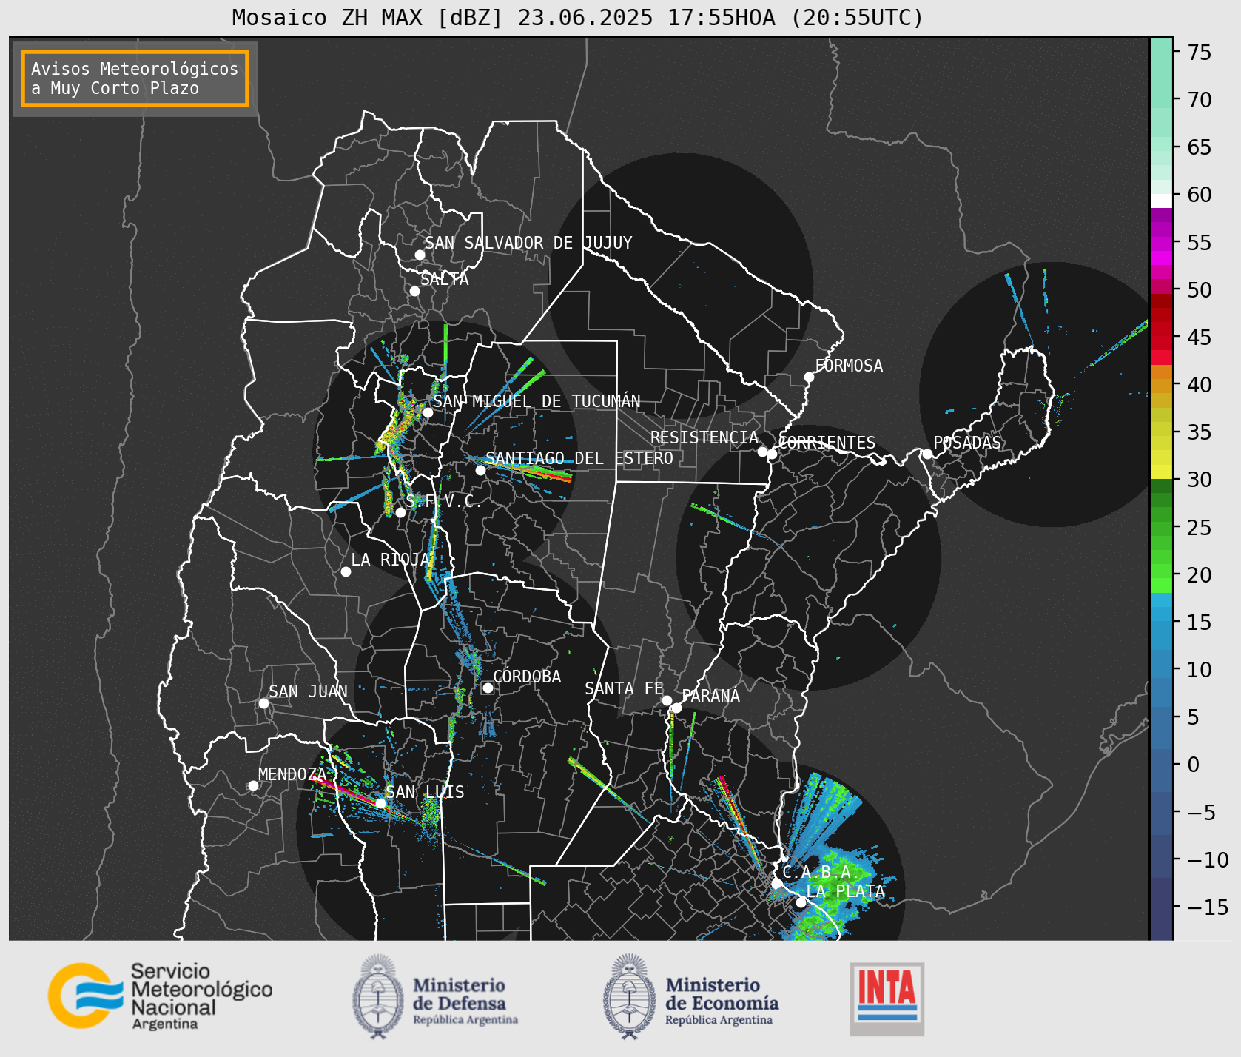The image size is (1241, 1057).
Task: Select the Posadas city marker
Action: tap(927, 454)
